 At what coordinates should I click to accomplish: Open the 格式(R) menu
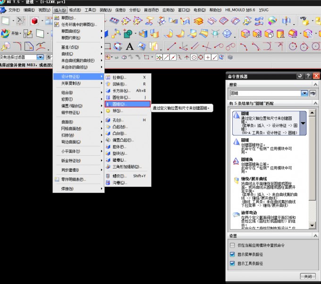click(75, 10)
